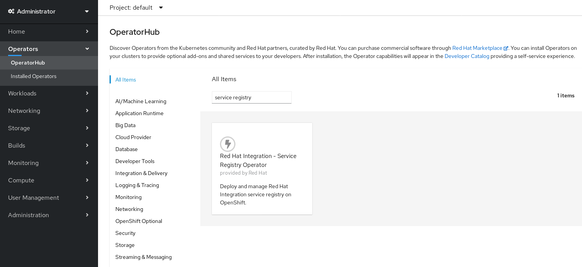Select OperatorHub in the sidebar
This screenshot has height=267, width=582.
(27, 62)
